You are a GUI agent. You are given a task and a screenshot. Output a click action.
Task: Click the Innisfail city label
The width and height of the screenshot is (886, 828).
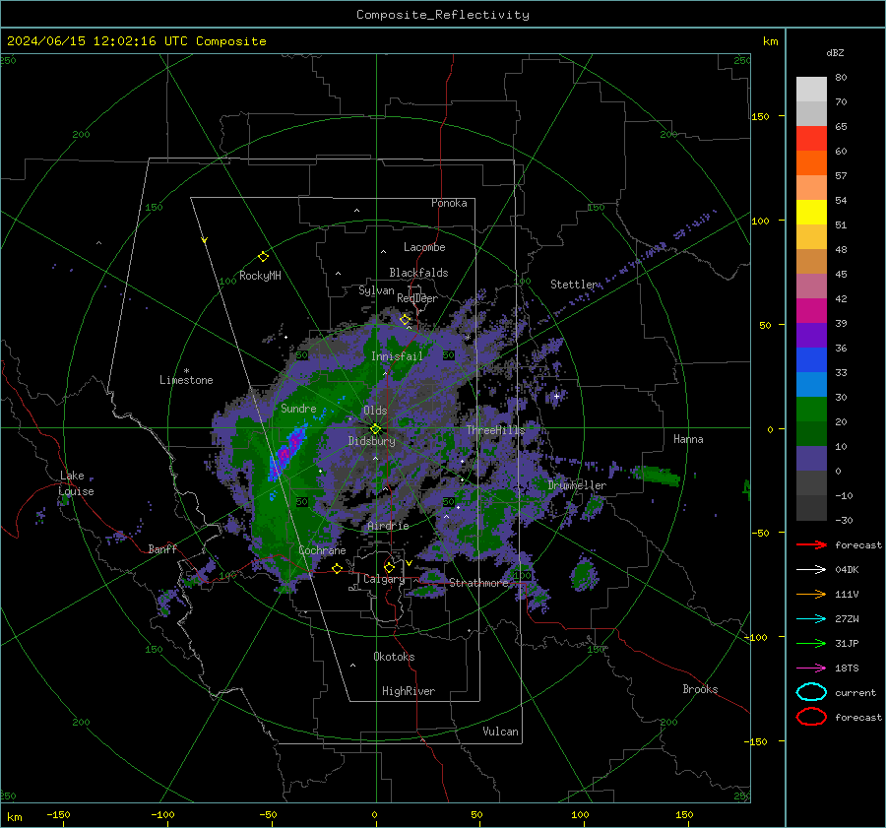[397, 356]
